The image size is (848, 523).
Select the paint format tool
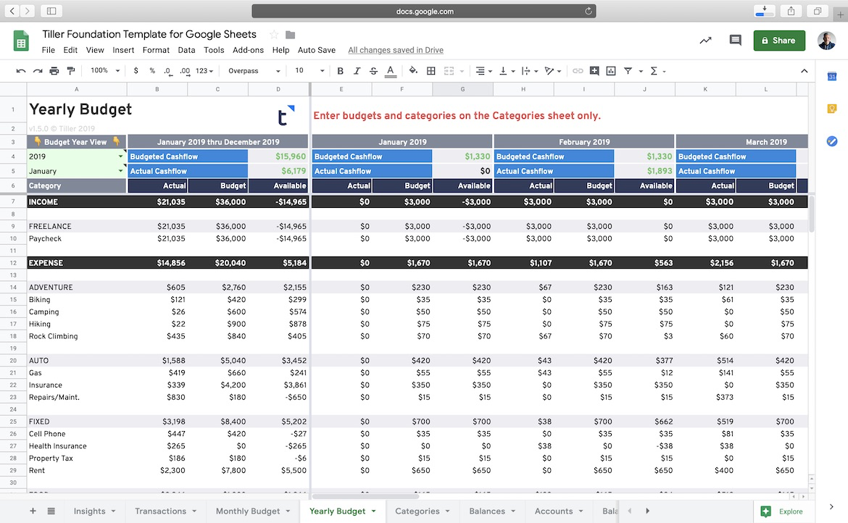click(x=71, y=71)
